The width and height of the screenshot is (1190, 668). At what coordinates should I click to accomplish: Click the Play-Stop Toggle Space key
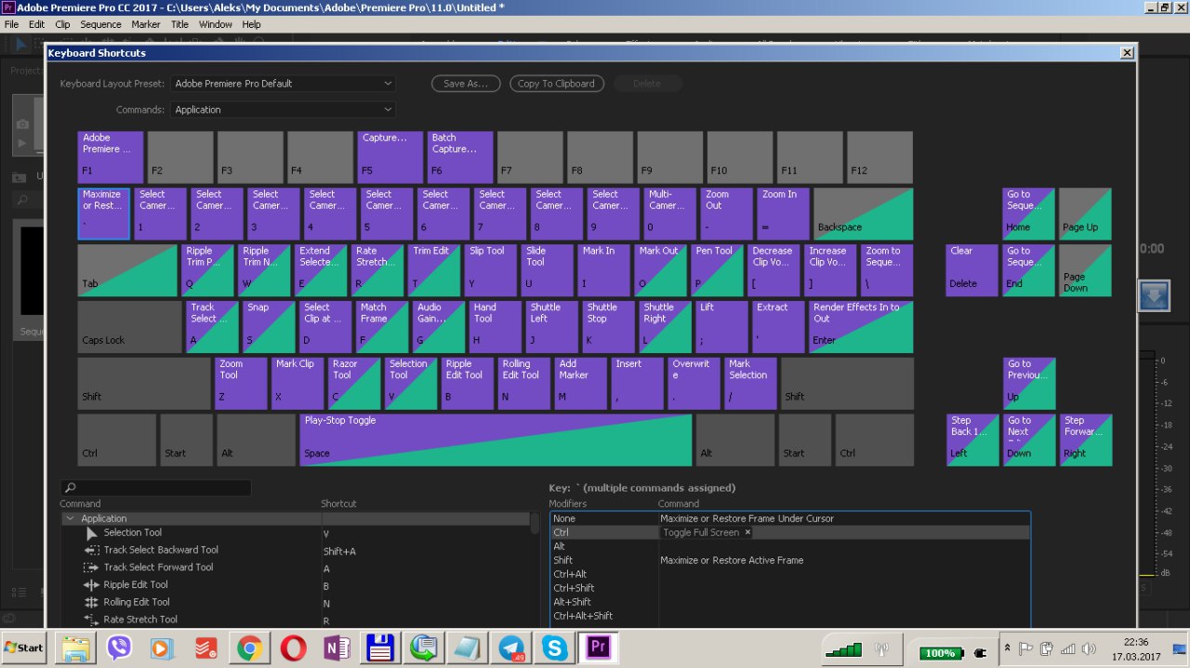click(496, 439)
